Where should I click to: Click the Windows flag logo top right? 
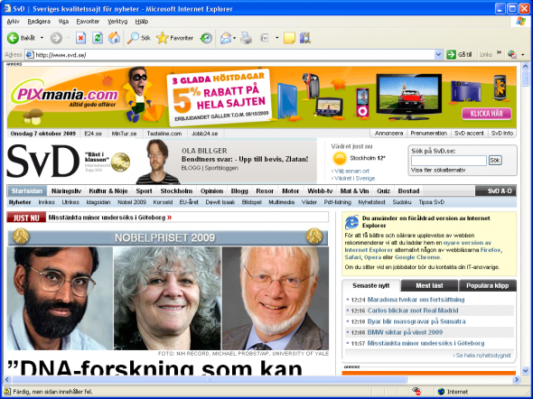pyautogui.click(x=520, y=22)
